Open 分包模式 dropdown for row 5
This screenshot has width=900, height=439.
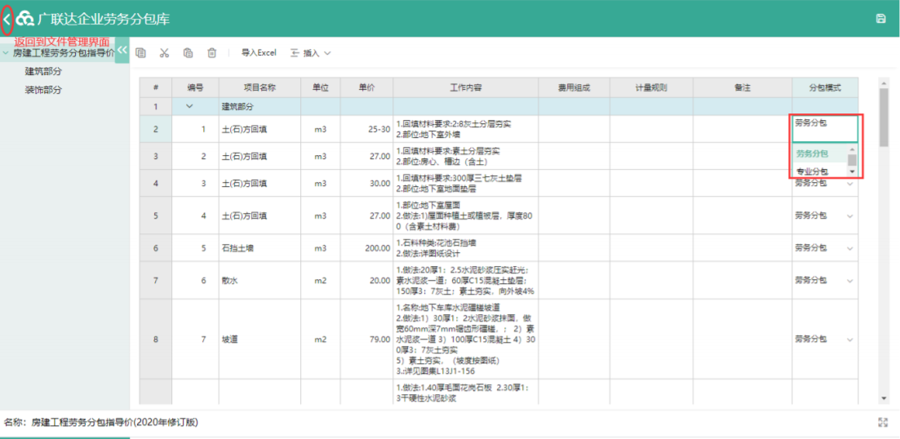[x=850, y=216]
